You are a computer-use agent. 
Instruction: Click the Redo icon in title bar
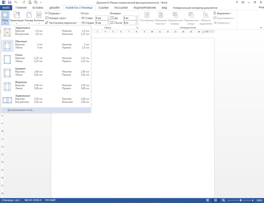click(x=24, y=2)
